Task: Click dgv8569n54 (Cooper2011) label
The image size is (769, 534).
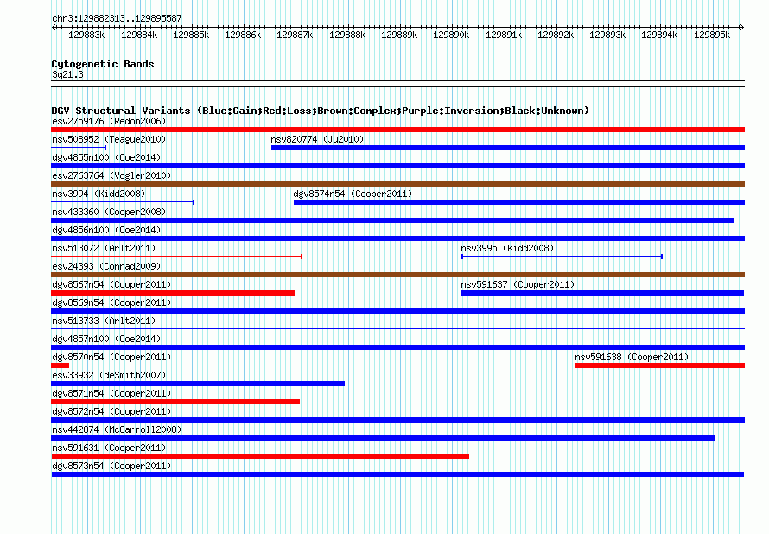Action: point(111,302)
